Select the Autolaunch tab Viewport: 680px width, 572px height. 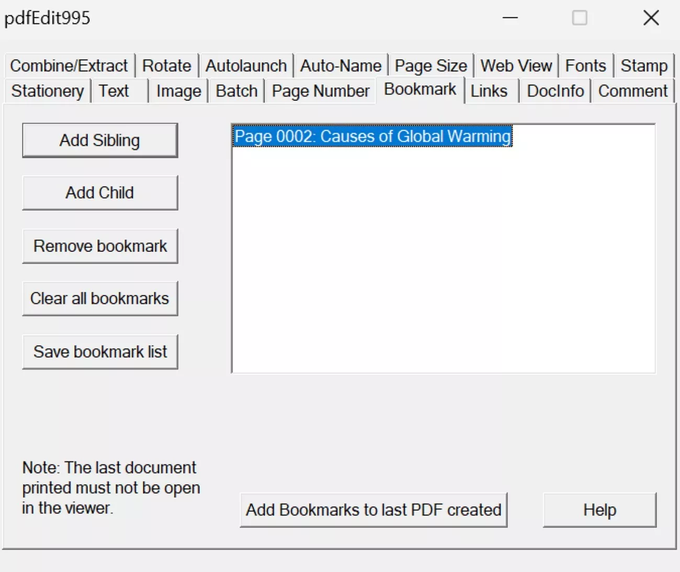point(246,65)
